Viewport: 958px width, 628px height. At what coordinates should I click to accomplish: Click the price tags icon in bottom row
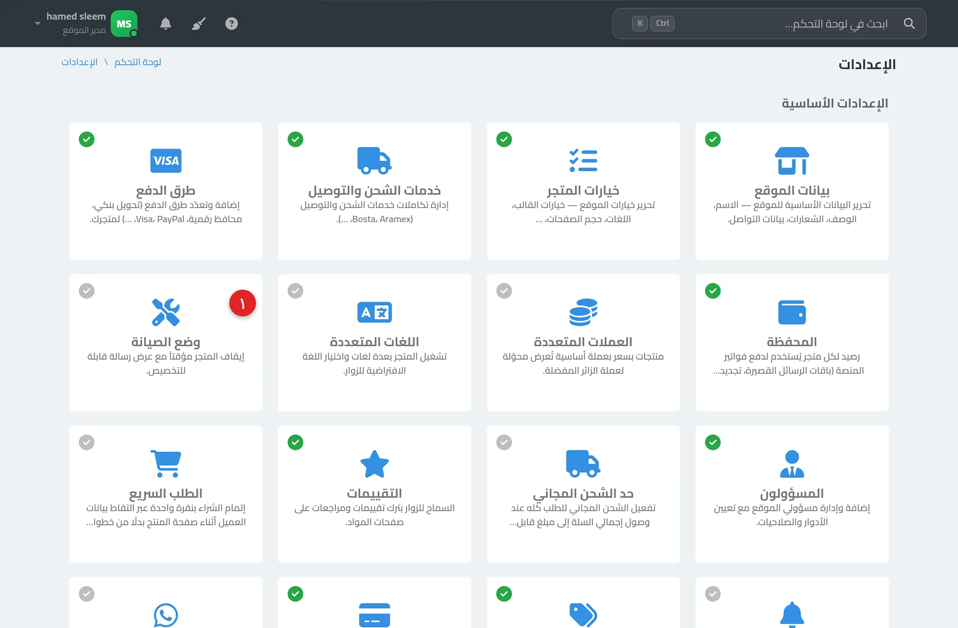click(x=583, y=615)
